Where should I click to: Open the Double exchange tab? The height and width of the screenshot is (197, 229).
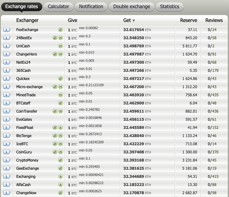[x=132, y=7]
